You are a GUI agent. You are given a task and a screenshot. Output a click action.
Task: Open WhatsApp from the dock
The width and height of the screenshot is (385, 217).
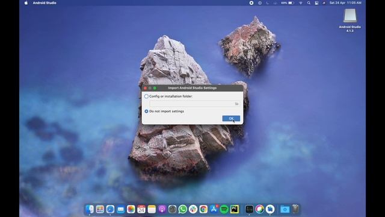pyautogui.click(x=183, y=209)
